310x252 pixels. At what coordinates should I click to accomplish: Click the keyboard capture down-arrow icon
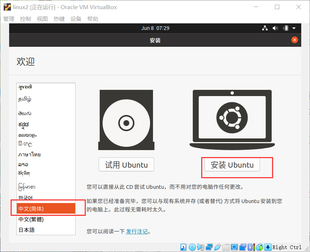click(x=268, y=247)
